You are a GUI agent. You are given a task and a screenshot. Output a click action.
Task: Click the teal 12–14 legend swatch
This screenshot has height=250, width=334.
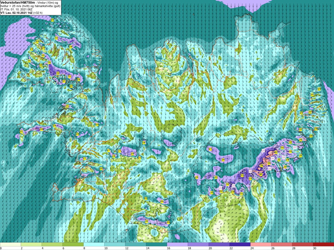136,245
